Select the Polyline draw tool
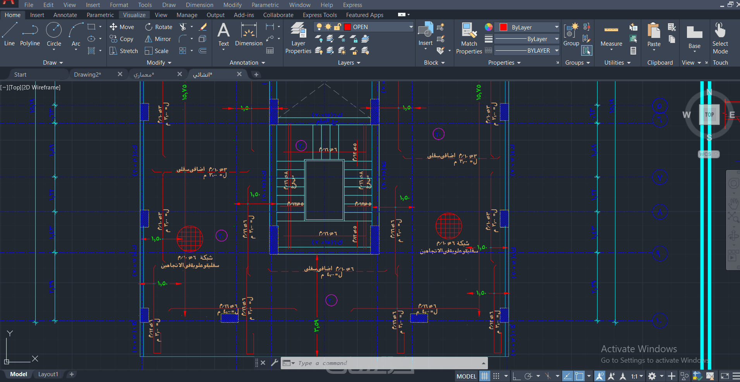The image size is (740, 382). [x=30, y=34]
